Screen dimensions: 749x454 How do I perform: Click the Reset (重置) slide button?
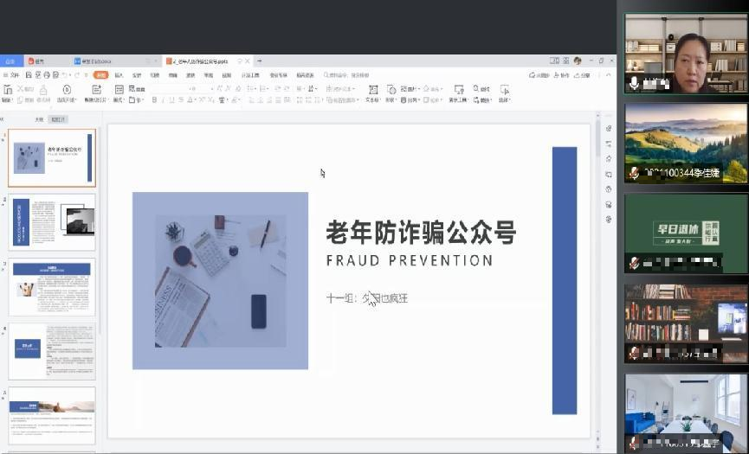pos(137,89)
